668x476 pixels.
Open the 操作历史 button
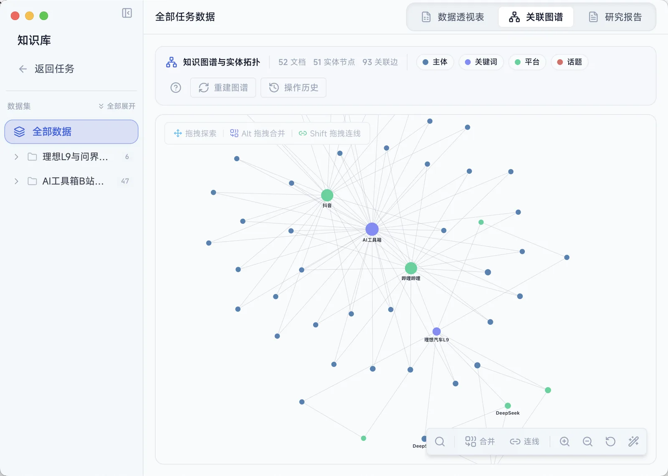(294, 88)
